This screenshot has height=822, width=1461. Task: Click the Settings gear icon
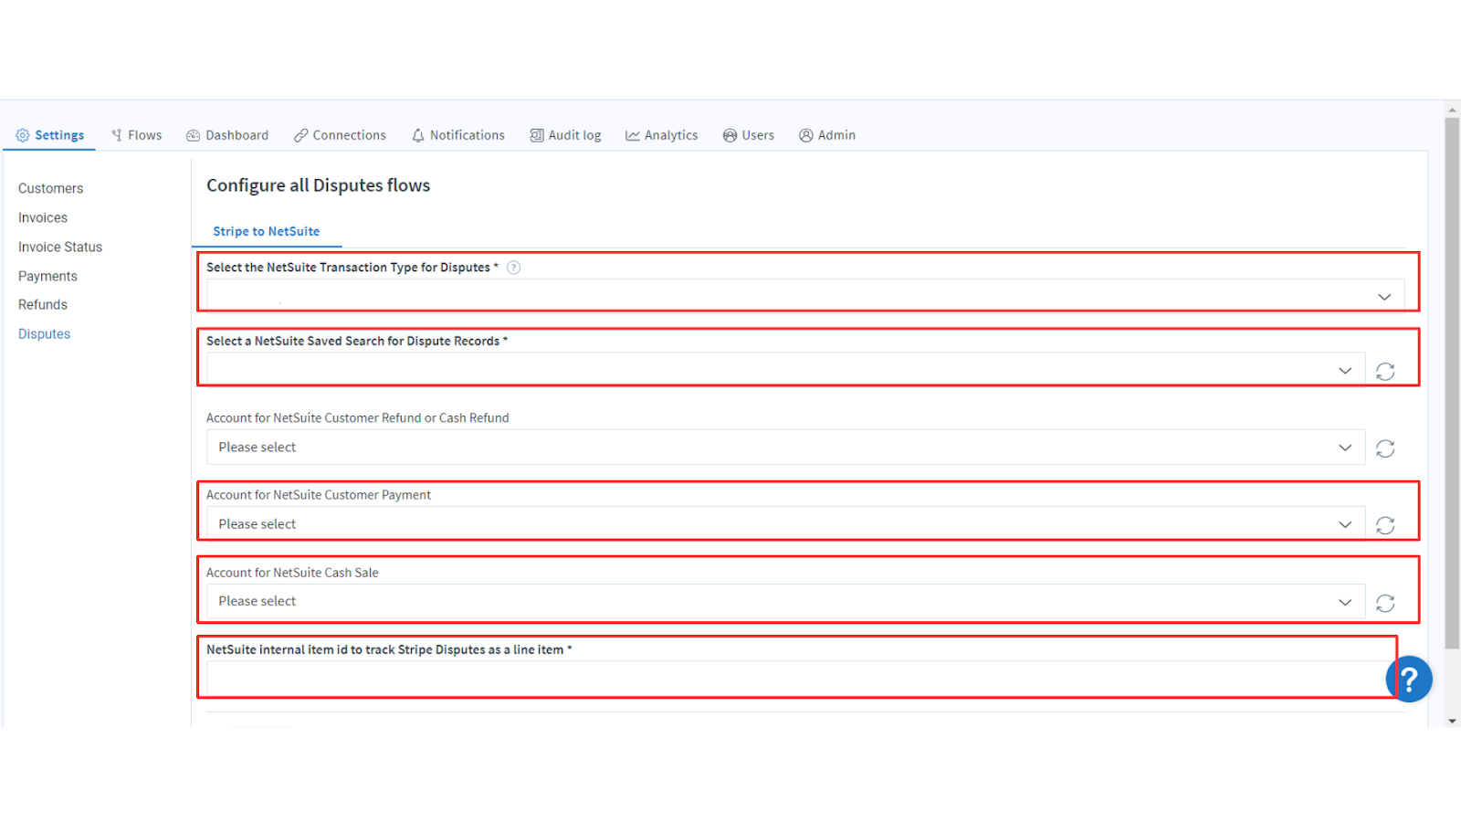[x=23, y=135]
